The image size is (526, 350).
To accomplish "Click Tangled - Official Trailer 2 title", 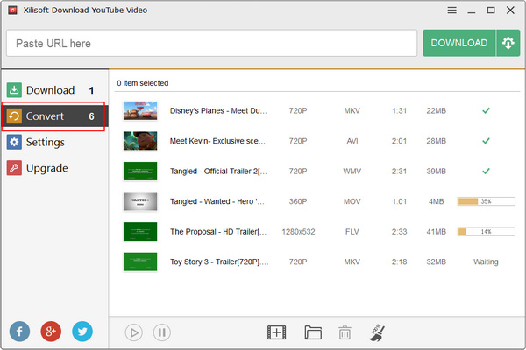I will pyautogui.click(x=218, y=171).
